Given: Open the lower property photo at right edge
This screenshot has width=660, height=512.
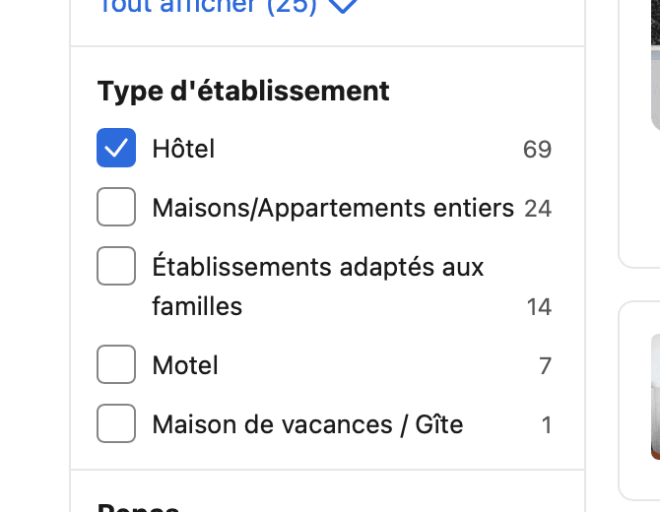Looking at the screenshot, I should pos(655,397).
